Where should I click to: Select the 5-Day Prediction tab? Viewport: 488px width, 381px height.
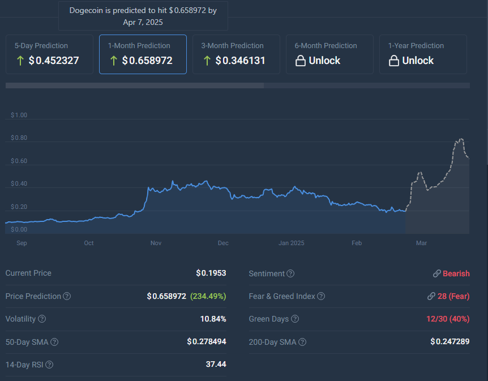coord(49,54)
